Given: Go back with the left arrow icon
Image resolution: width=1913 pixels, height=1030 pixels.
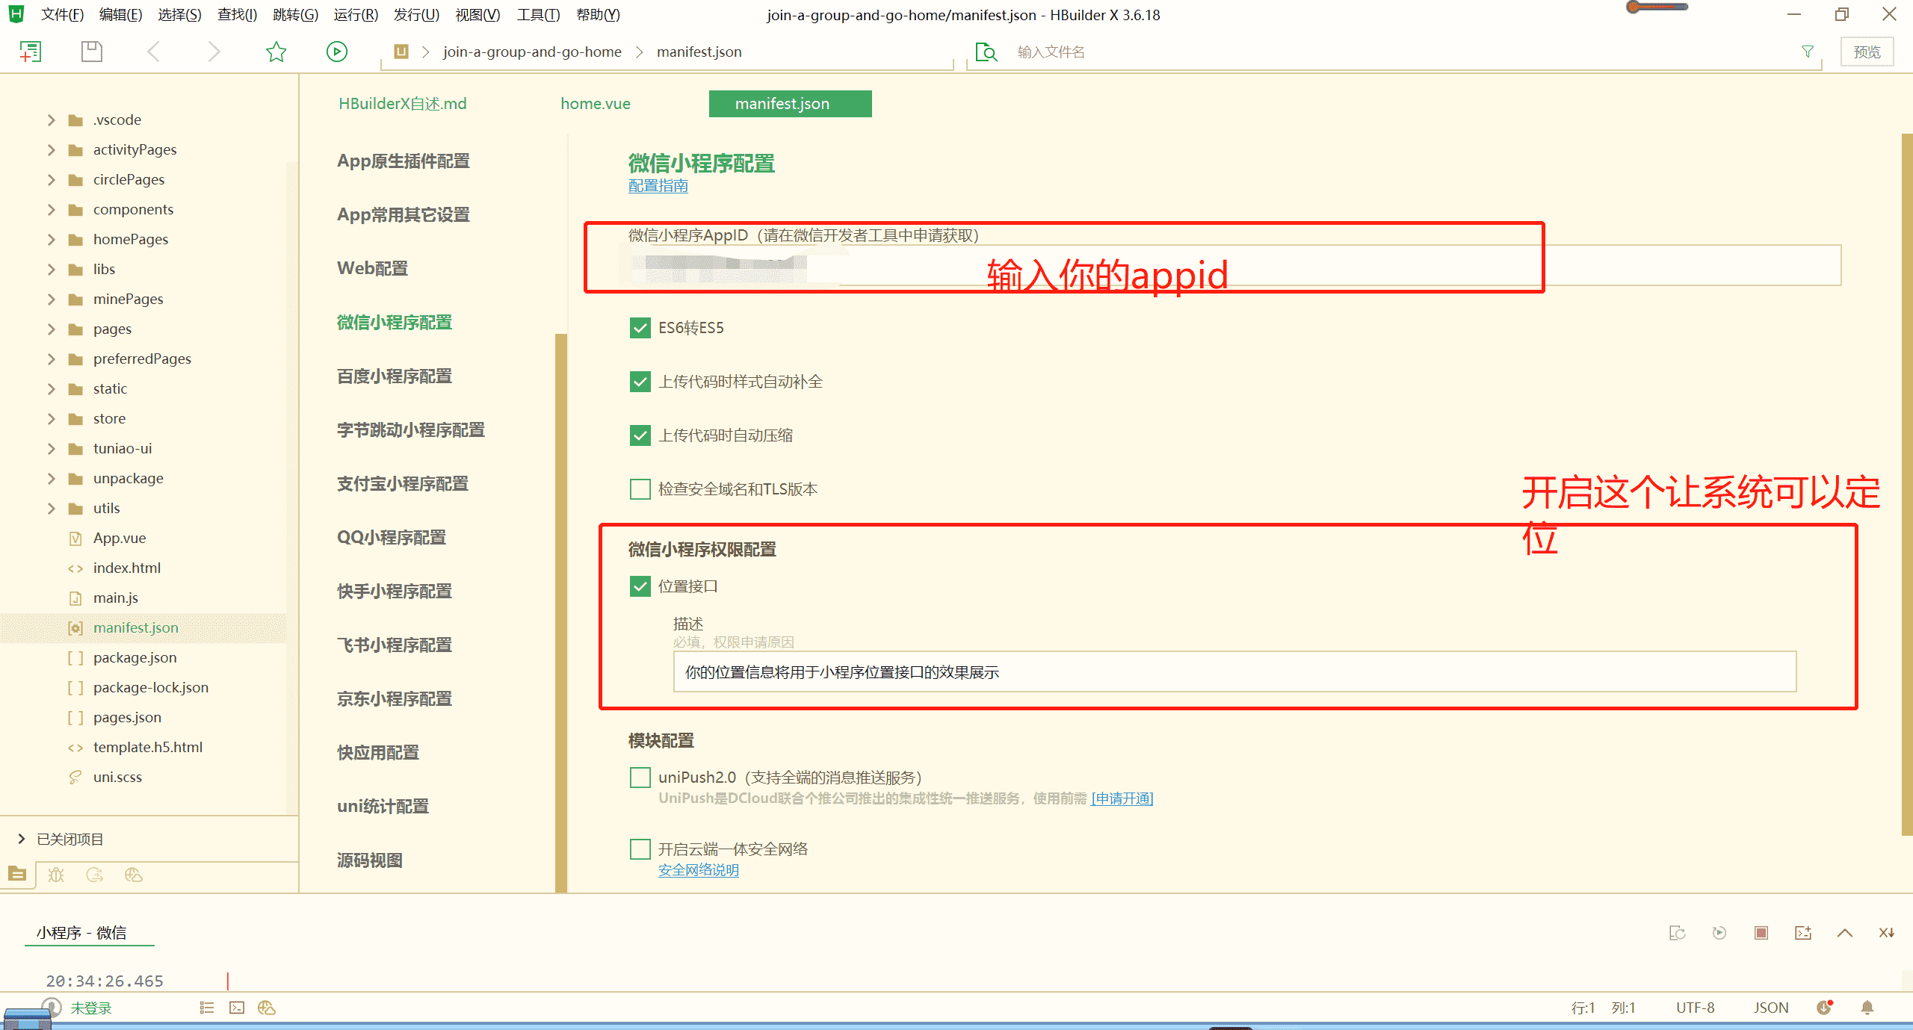Looking at the screenshot, I should click(x=154, y=52).
